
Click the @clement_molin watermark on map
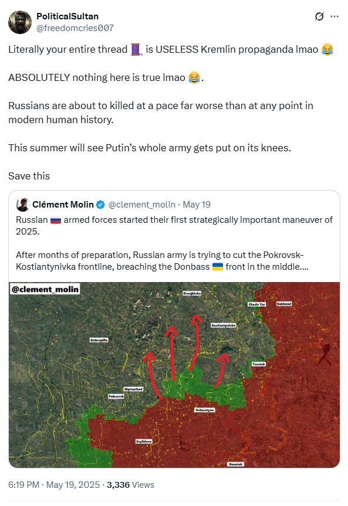[45, 289]
